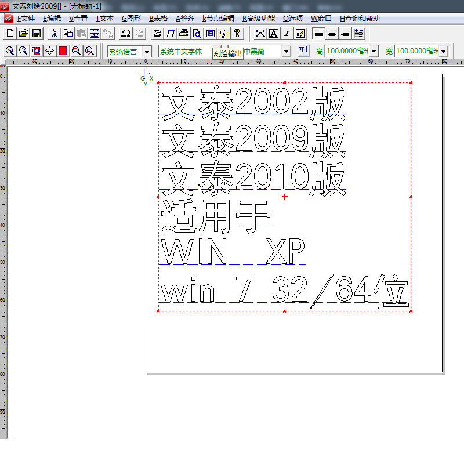
Task: Click the last zoom magnifier icon
Action: (90, 51)
